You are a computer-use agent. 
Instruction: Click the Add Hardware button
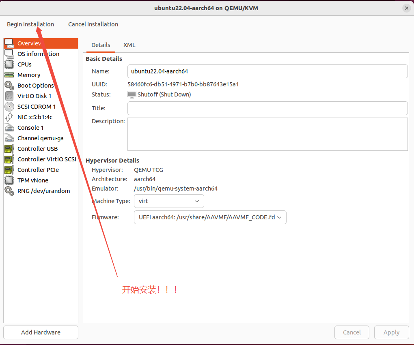point(41,332)
